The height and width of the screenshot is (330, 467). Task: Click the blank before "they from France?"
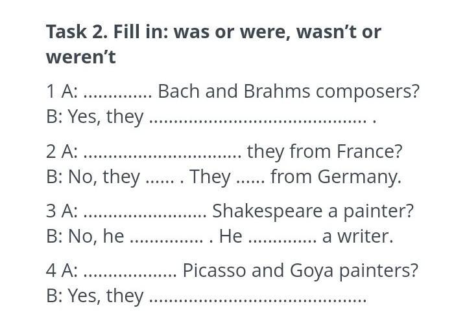point(162,157)
